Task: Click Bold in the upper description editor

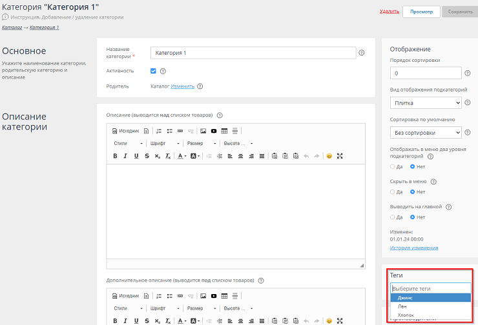Action: [x=116, y=156]
